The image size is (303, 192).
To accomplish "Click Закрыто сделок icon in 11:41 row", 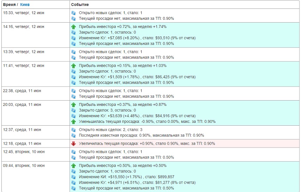I will pyautogui.click(x=73, y=71).
